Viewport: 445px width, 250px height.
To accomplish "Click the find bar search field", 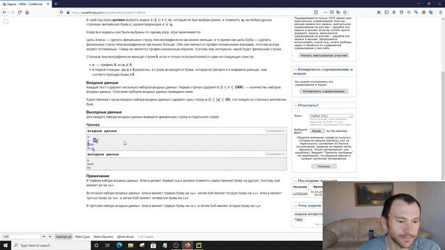I will click(x=21, y=236).
